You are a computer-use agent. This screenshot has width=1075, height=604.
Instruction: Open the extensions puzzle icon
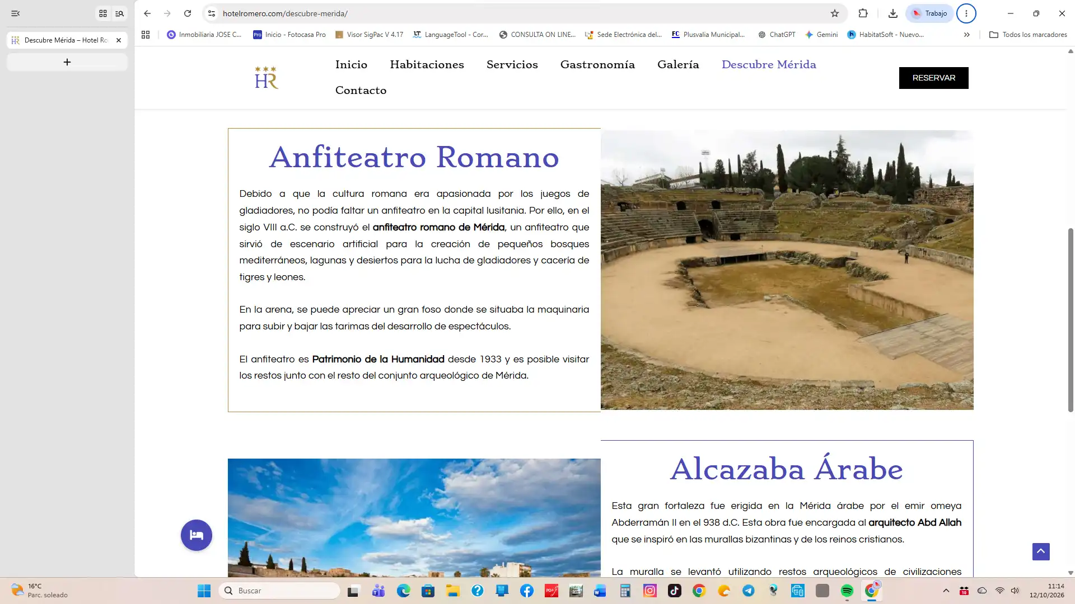click(863, 13)
